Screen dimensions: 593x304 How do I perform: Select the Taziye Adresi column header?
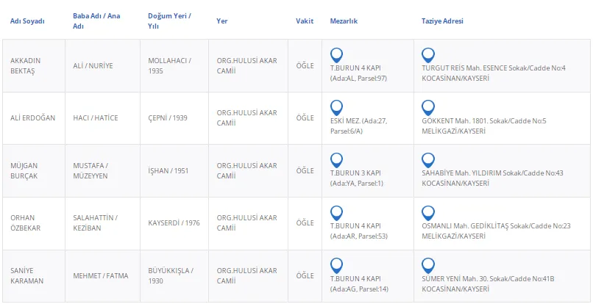[x=443, y=21]
